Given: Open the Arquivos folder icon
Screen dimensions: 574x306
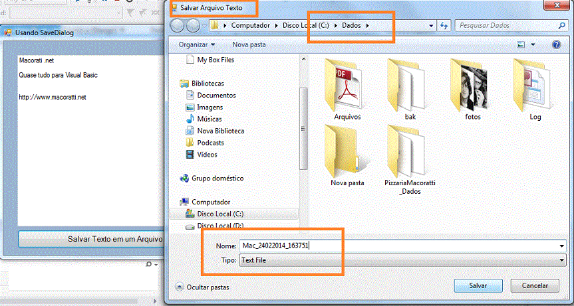Looking at the screenshot, I should click(x=347, y=84).
